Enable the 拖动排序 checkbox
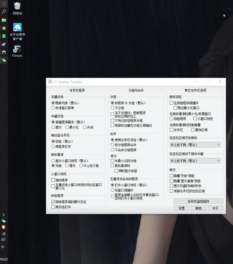Image resolution: width=233 pixels, height=264 pixels. tap(53, 180)
